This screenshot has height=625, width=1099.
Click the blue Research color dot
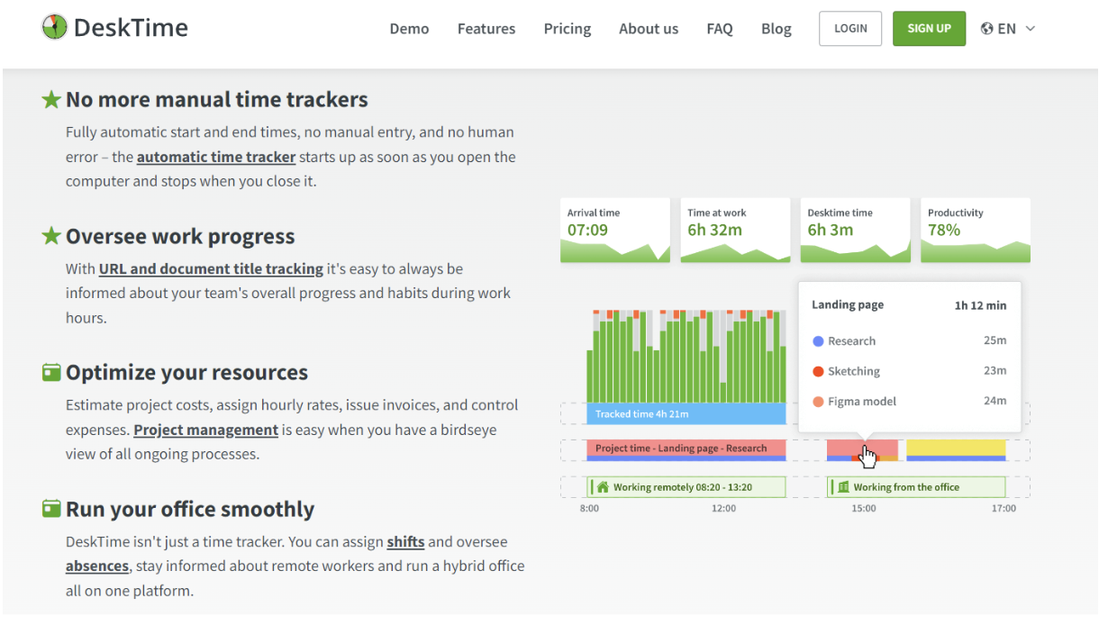(x=818, y=341)
